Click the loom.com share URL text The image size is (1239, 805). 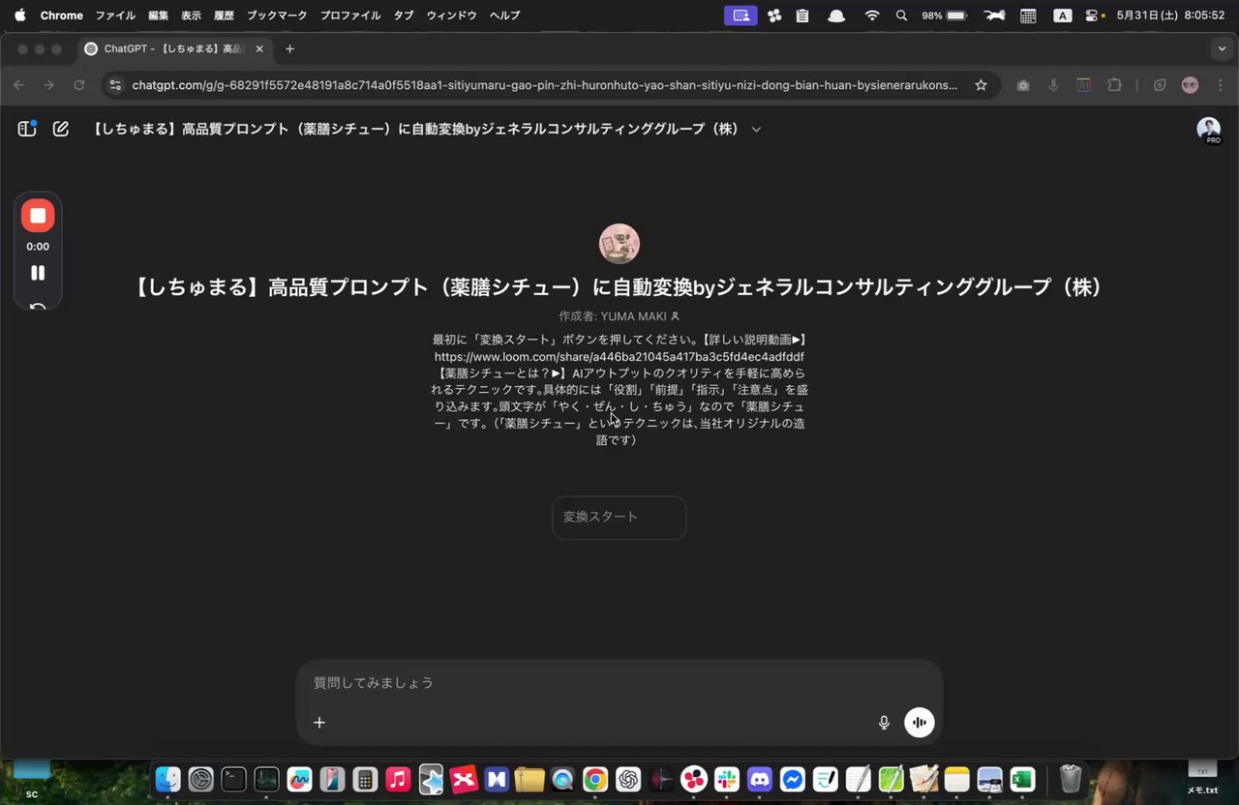(x=619, y=356)
